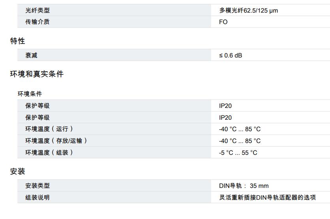330x219 pixels.
Task: Click the 环境温度（组装）label
Action: pos(49,152)
